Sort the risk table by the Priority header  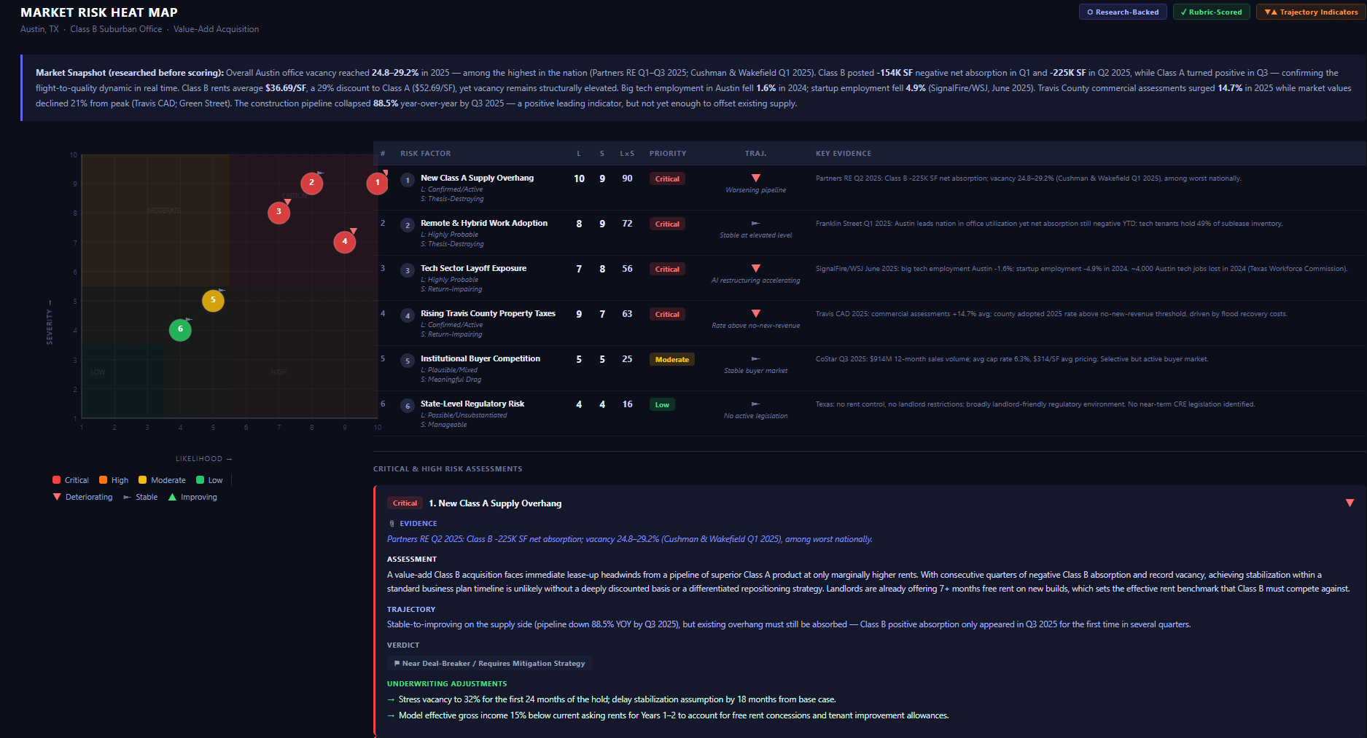(x=667, y=154)
